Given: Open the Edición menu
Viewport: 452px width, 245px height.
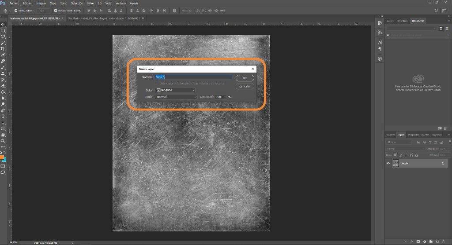Looking at the screenshot, I should click(28, 4).
